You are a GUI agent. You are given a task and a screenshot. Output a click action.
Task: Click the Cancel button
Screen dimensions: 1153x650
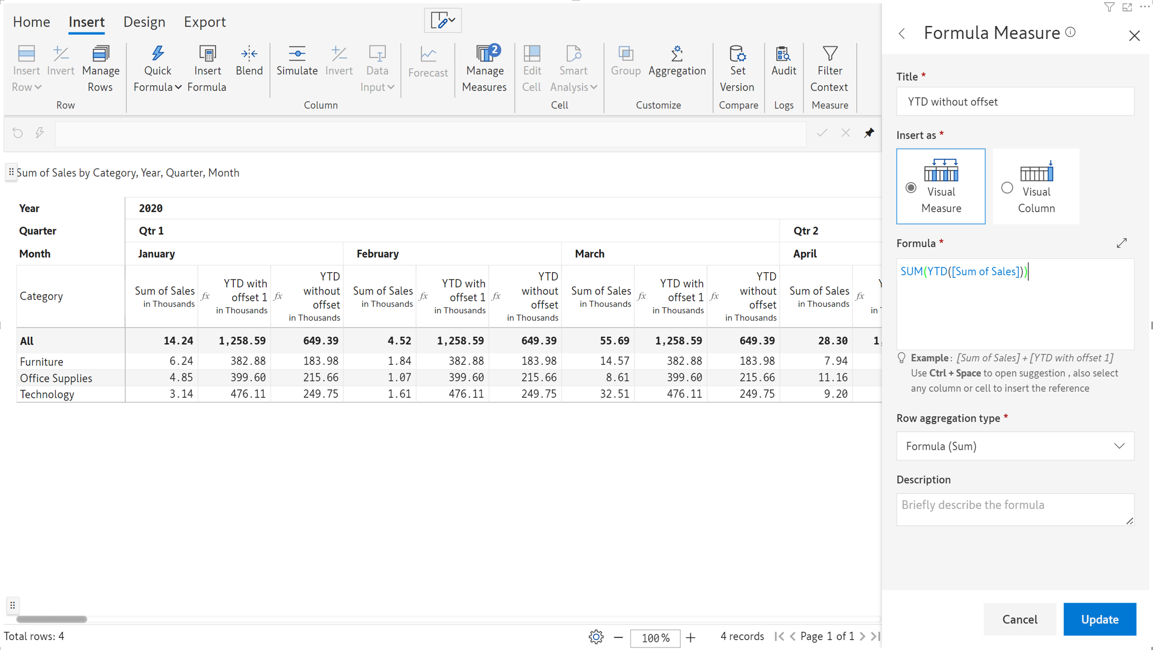pyautogui.click(x=1019, y=619)
